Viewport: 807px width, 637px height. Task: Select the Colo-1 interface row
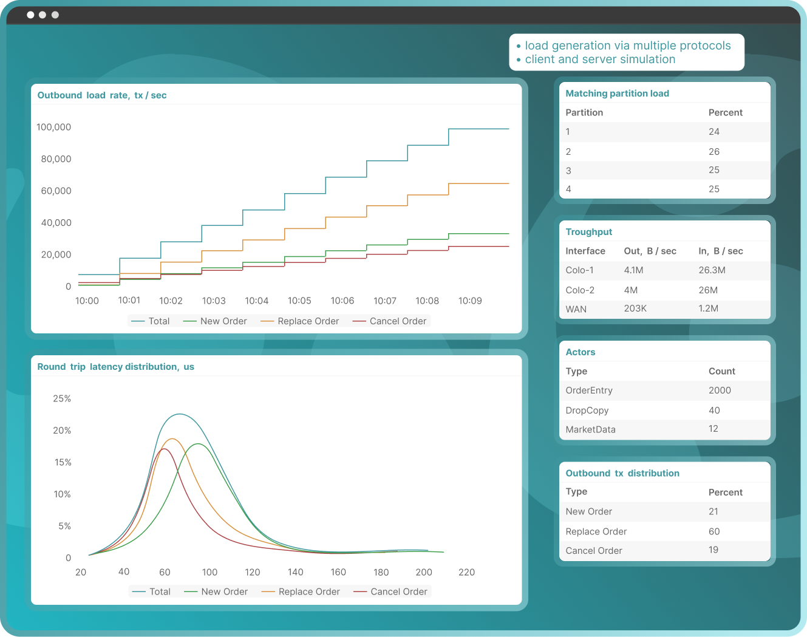(664, 270)
